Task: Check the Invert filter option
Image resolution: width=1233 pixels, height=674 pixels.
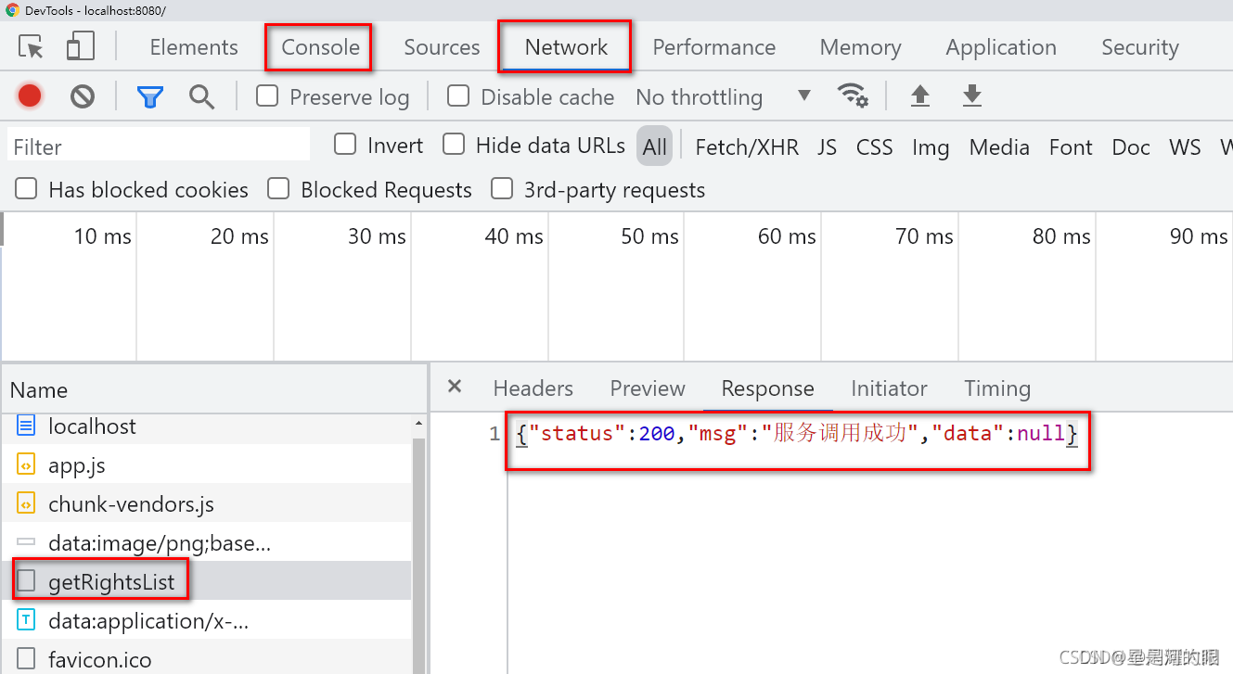Action: click(345, 144)
